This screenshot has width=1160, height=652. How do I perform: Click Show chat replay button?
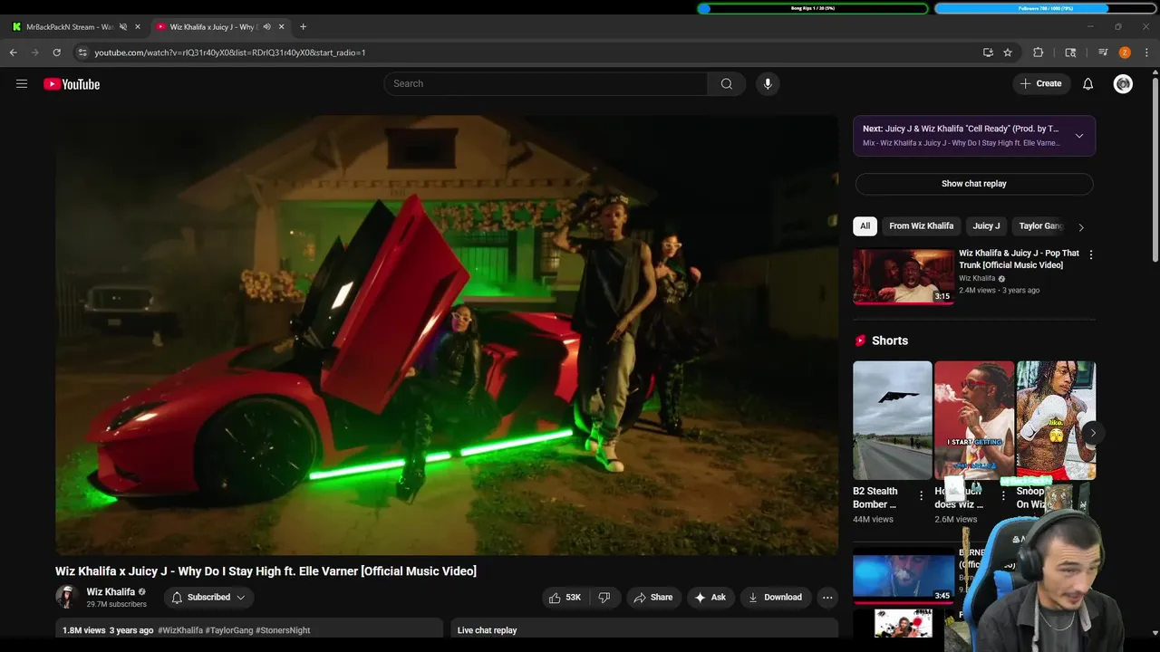pyautogui.click(x=974, y=184)
